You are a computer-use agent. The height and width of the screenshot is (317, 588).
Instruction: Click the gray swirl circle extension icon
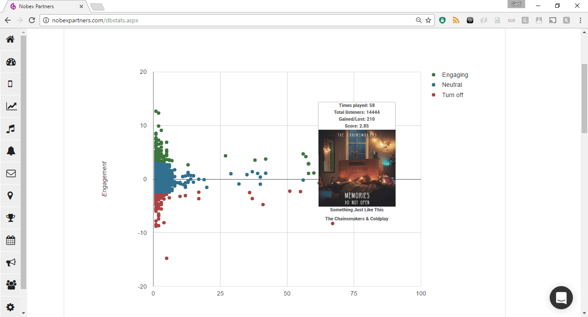(x=484, y=20)
